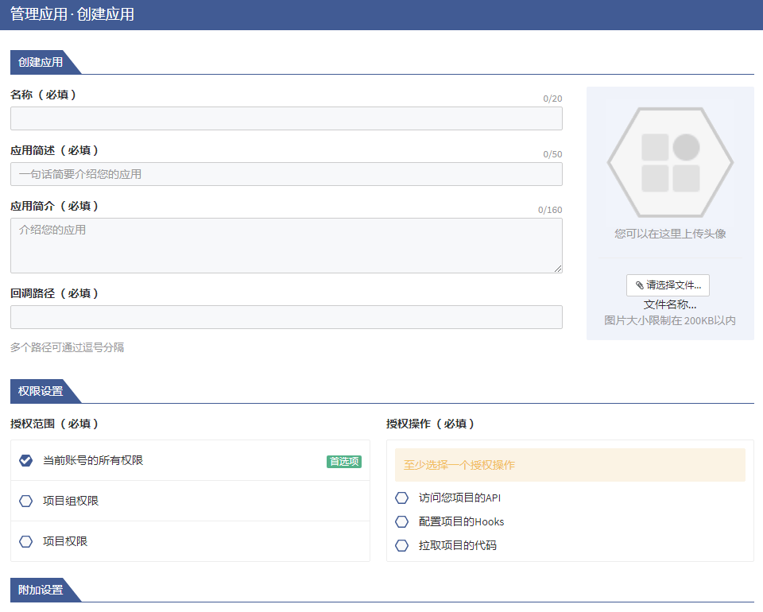Click the paperclip icon on file button
This screenshot has width=763, height=612.
point(639,285)
